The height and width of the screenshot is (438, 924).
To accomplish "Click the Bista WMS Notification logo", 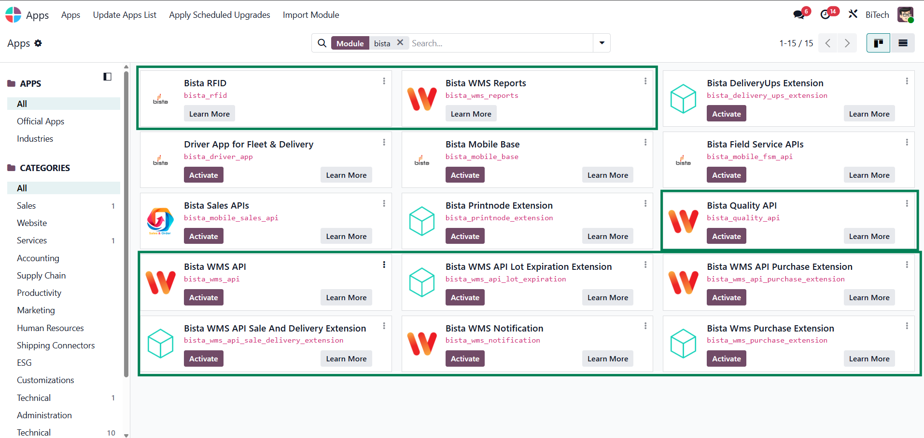I will (x=422, y=344).
